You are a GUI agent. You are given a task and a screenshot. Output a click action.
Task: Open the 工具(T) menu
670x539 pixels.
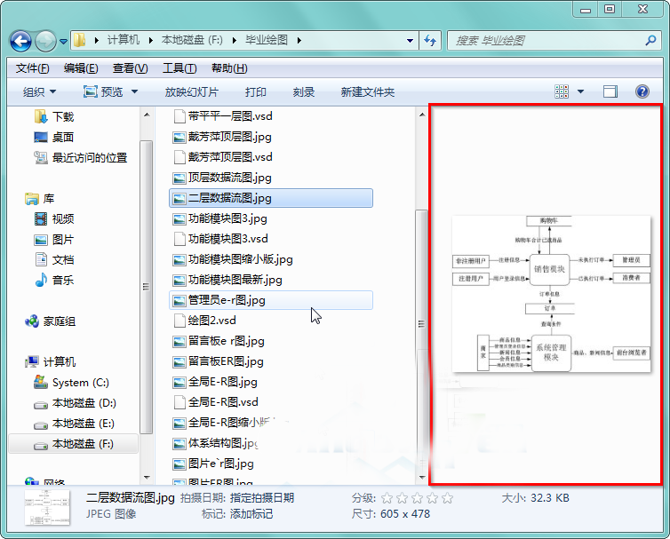(x=179, y=68)
